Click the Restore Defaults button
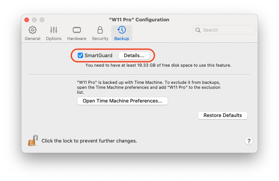Viewport: 279px width, 181px height. tap(223, 115)
